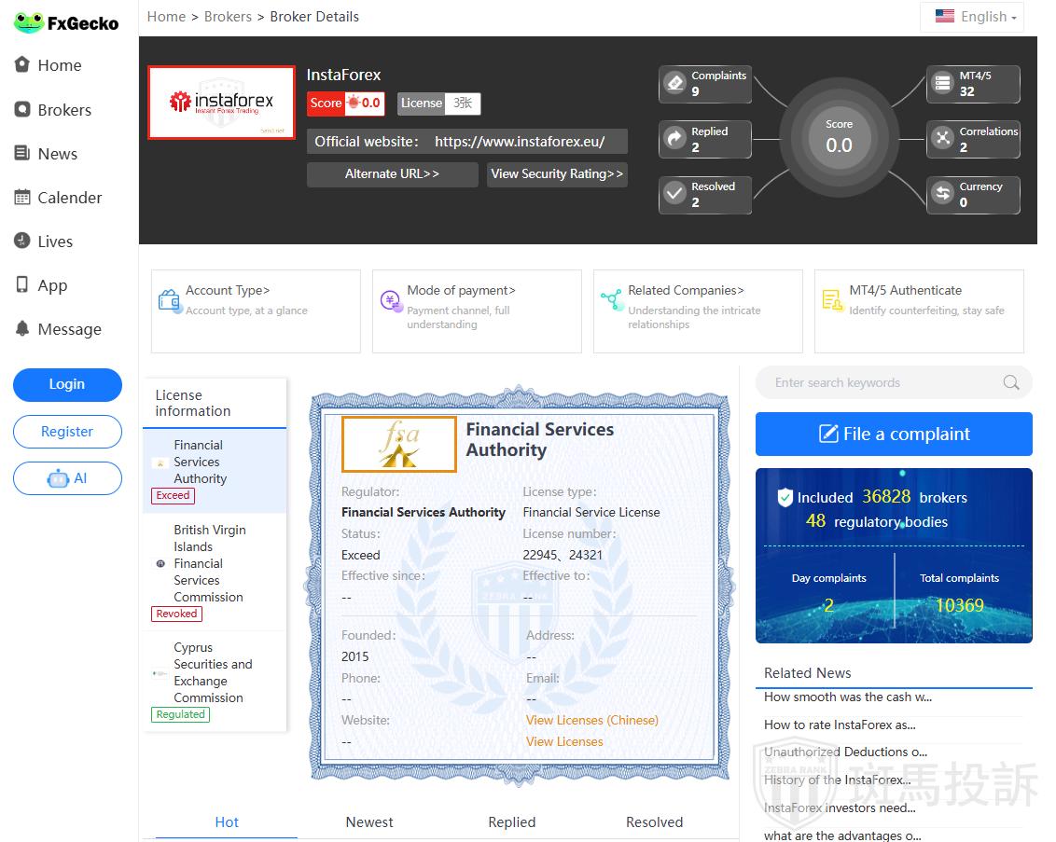Select Cyprus Securities and Exchange Commission license
Image resolution: width=1056 pixels, height=842 pixels.
pyautogui.click(x=213, y=673)
